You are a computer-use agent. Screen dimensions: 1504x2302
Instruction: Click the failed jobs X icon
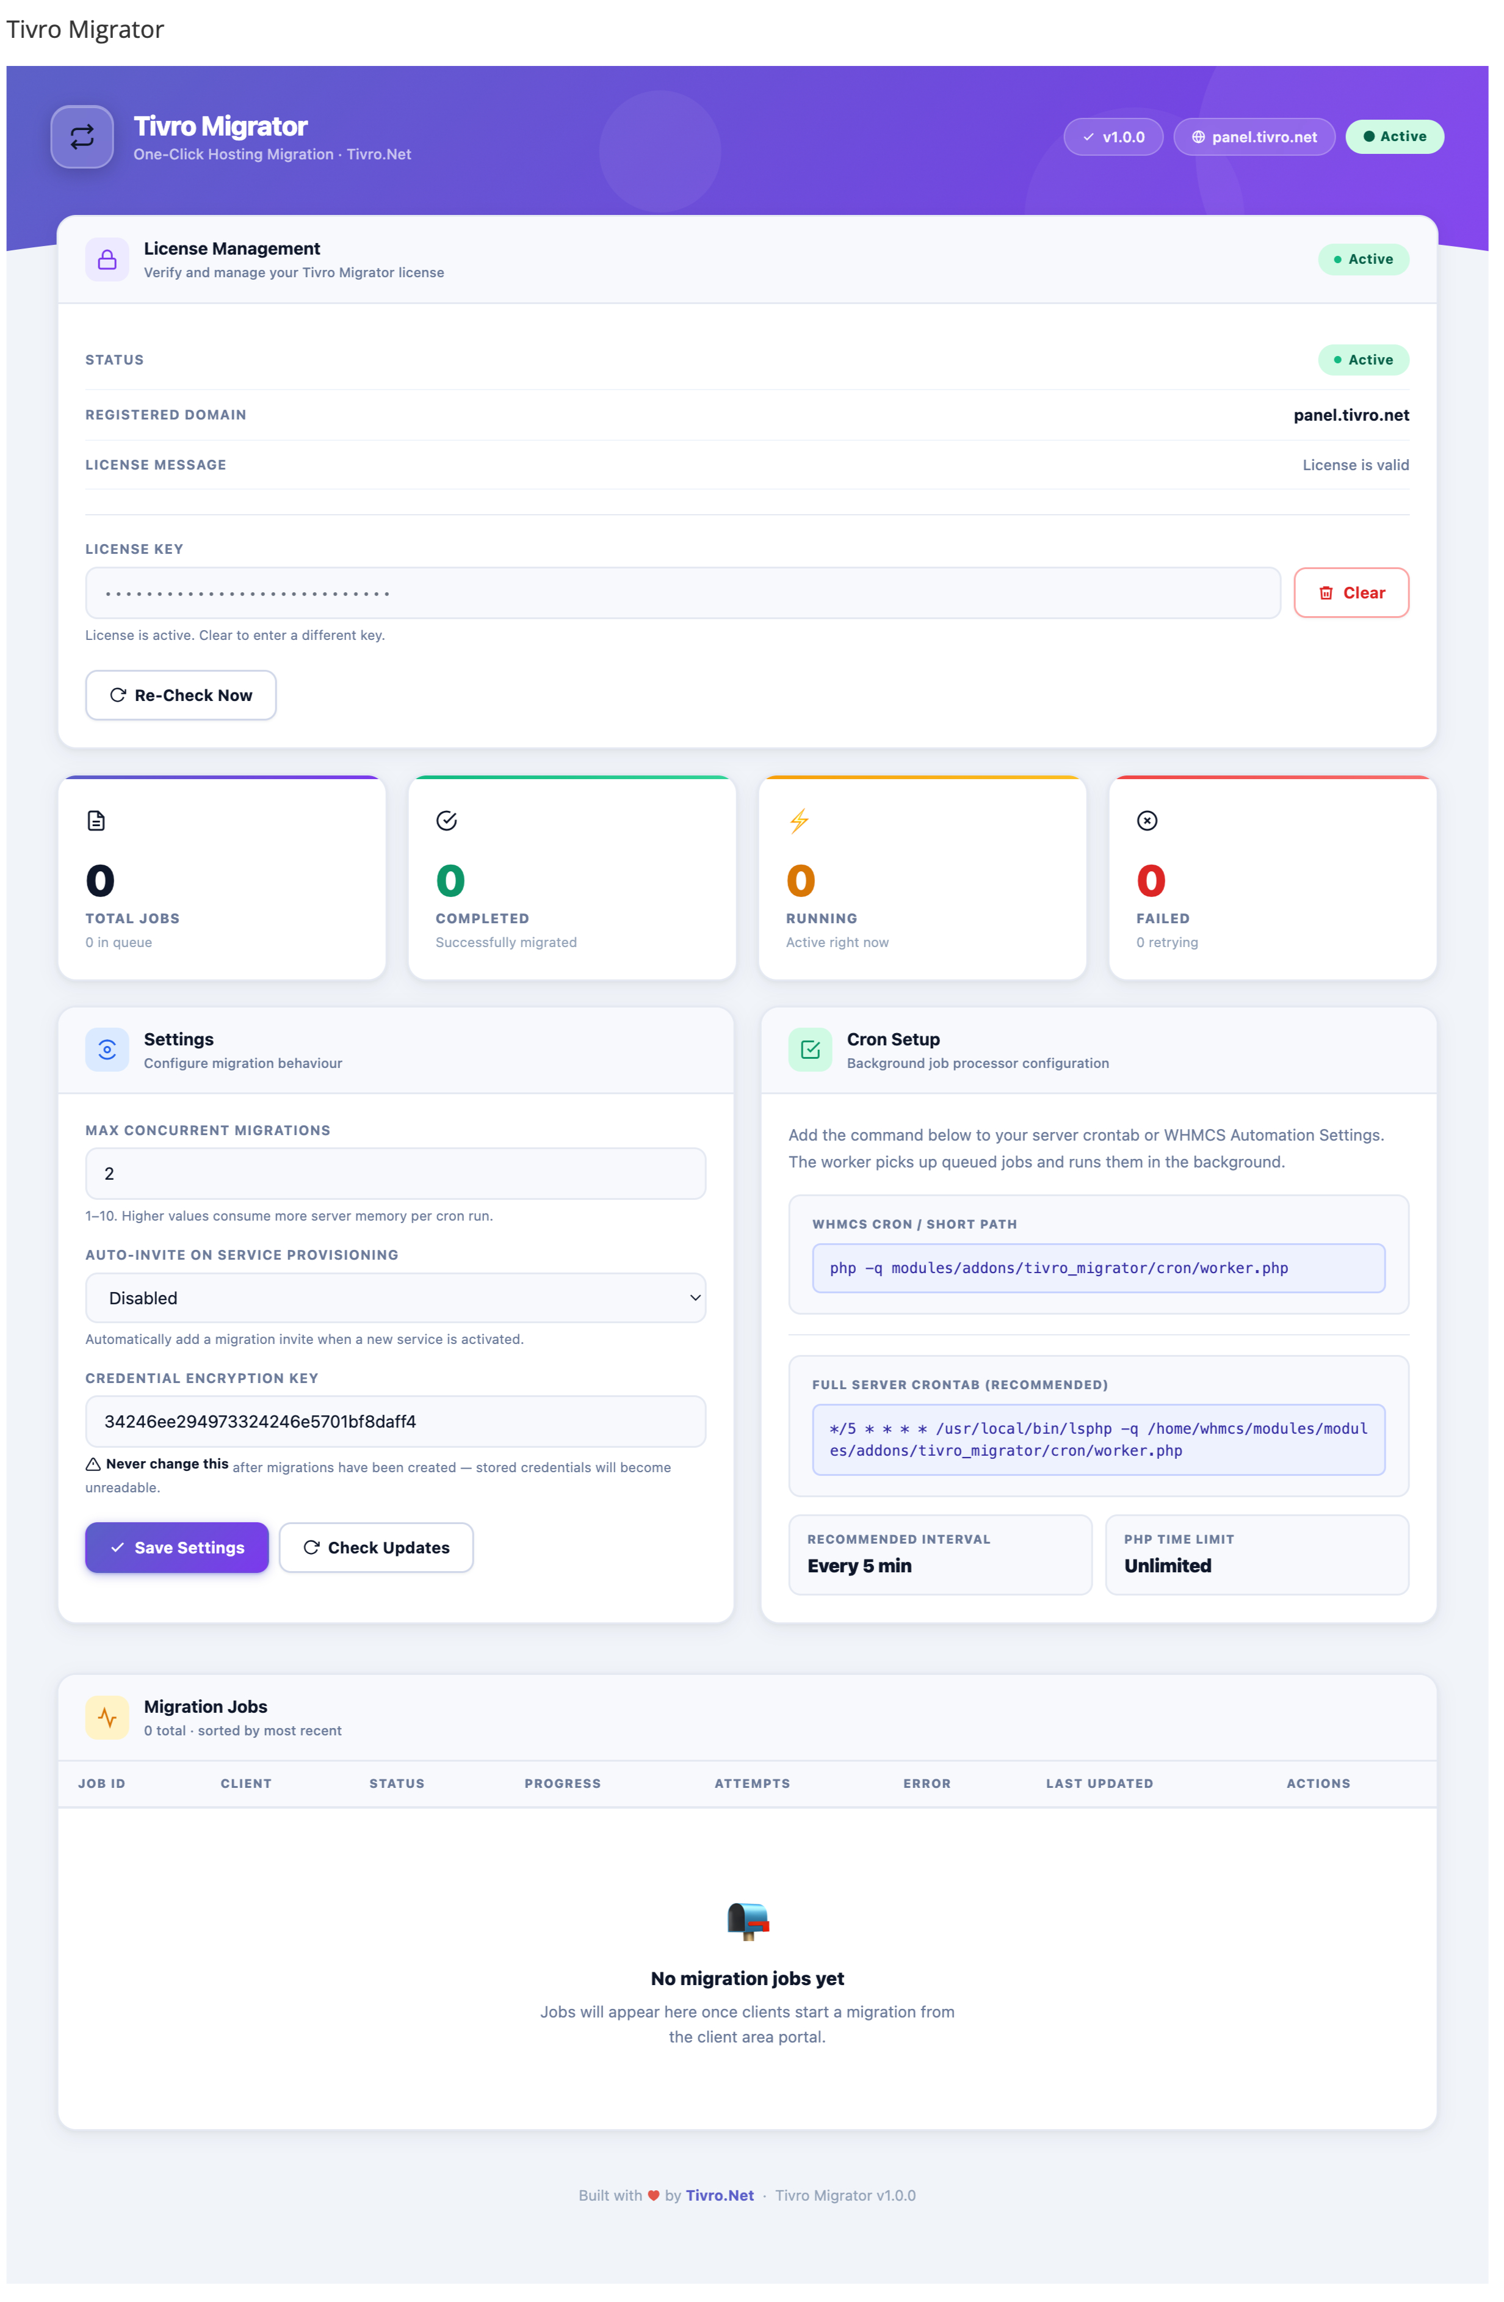pos(1148,820)
